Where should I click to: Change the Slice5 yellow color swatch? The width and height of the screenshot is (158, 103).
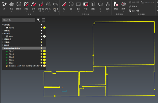[x=44, y=60]
